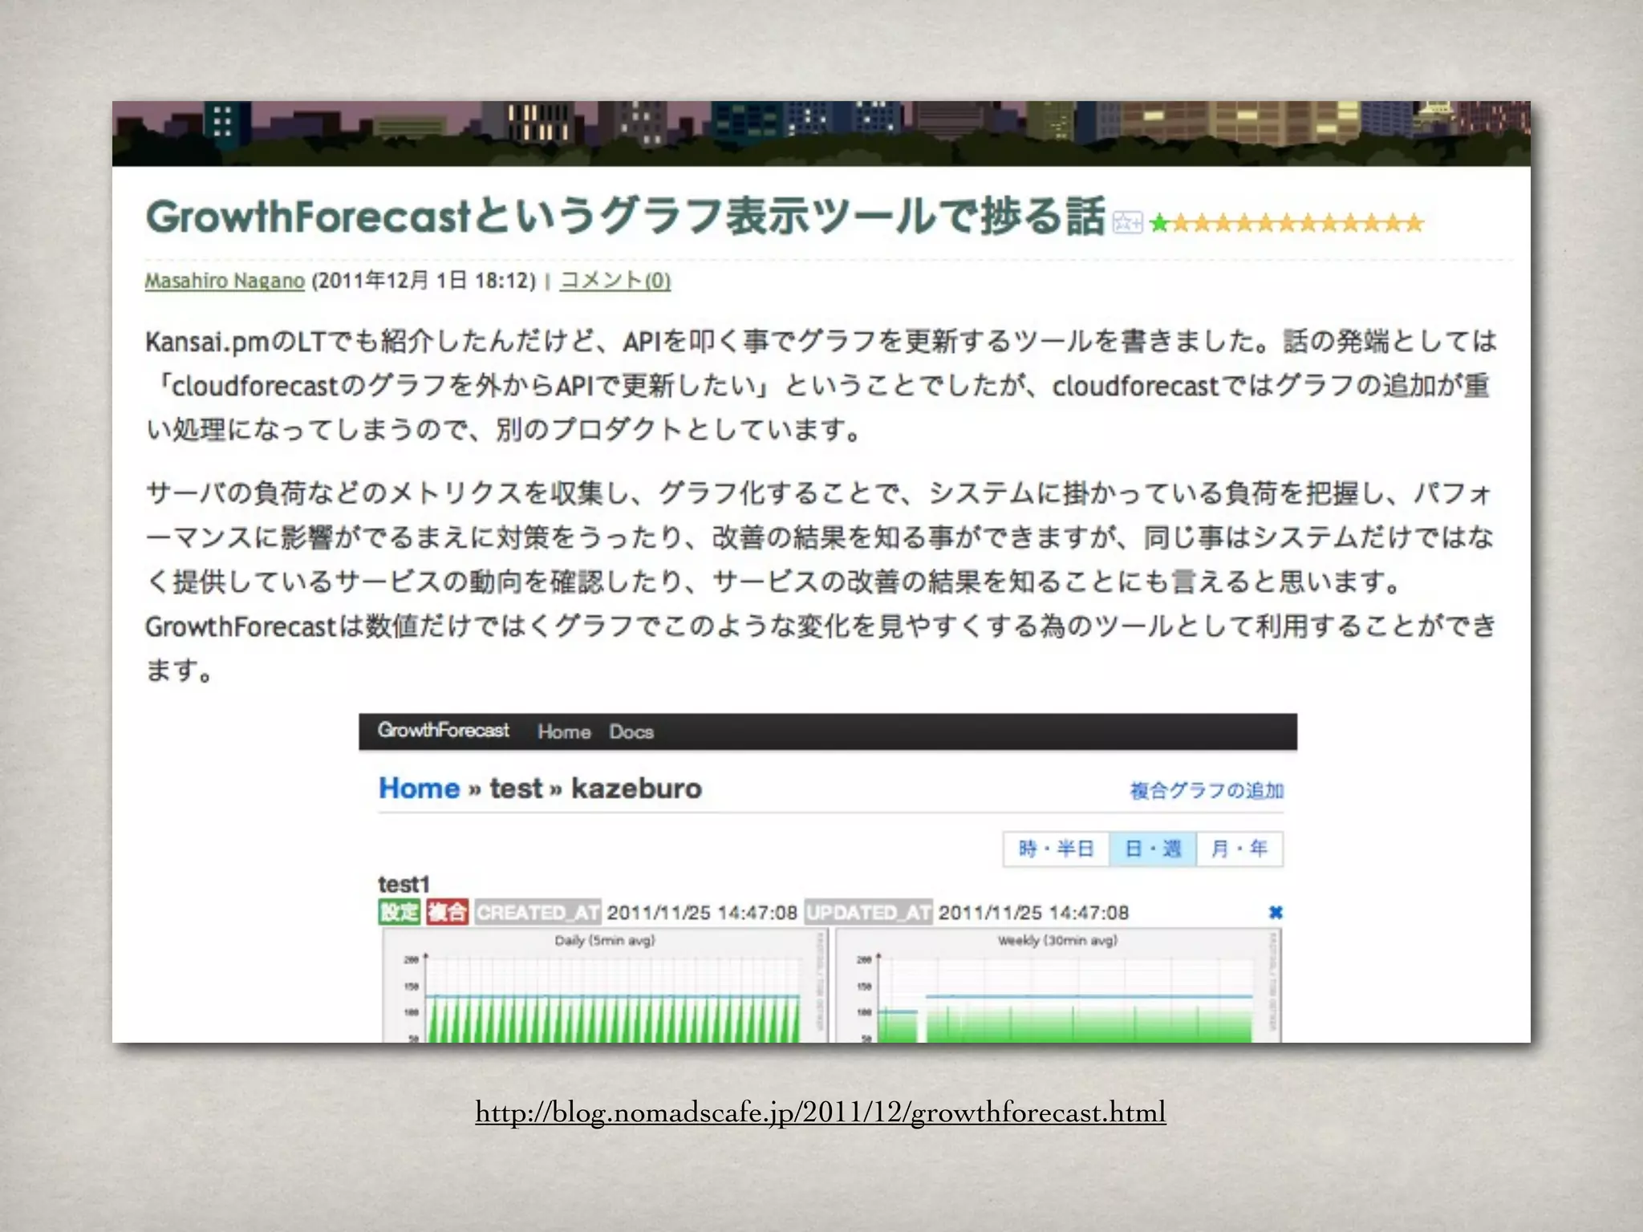Click the test breadcrumb item

[517, 788]
